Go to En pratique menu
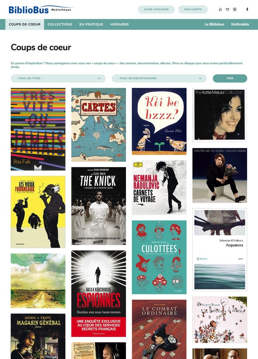The width and height of the screenshot is (258, 359). [x=91, y=24]
